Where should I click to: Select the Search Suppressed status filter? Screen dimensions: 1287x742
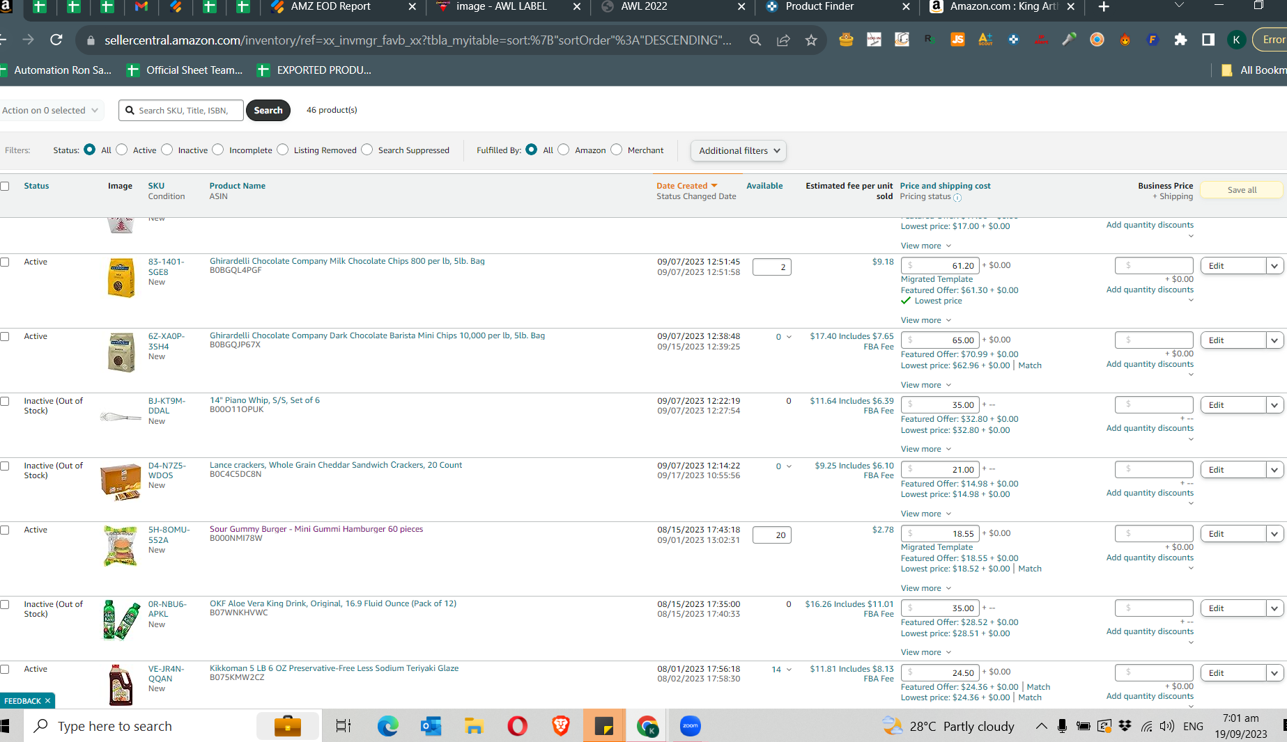click(x=367, y=150)
